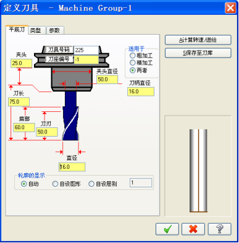Click 计算转速/进给 button

(x=198, y=40)
